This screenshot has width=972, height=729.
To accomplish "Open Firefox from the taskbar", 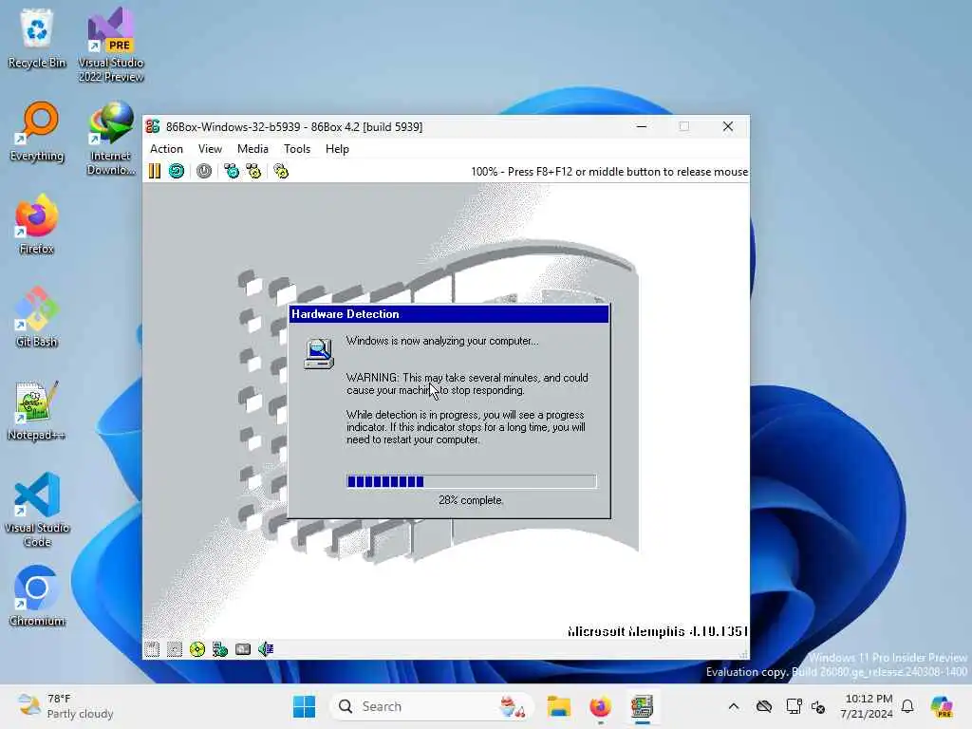I will coord(600,706).
